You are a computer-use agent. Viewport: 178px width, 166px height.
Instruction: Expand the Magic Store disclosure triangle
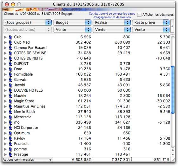(x=5, y=101)
